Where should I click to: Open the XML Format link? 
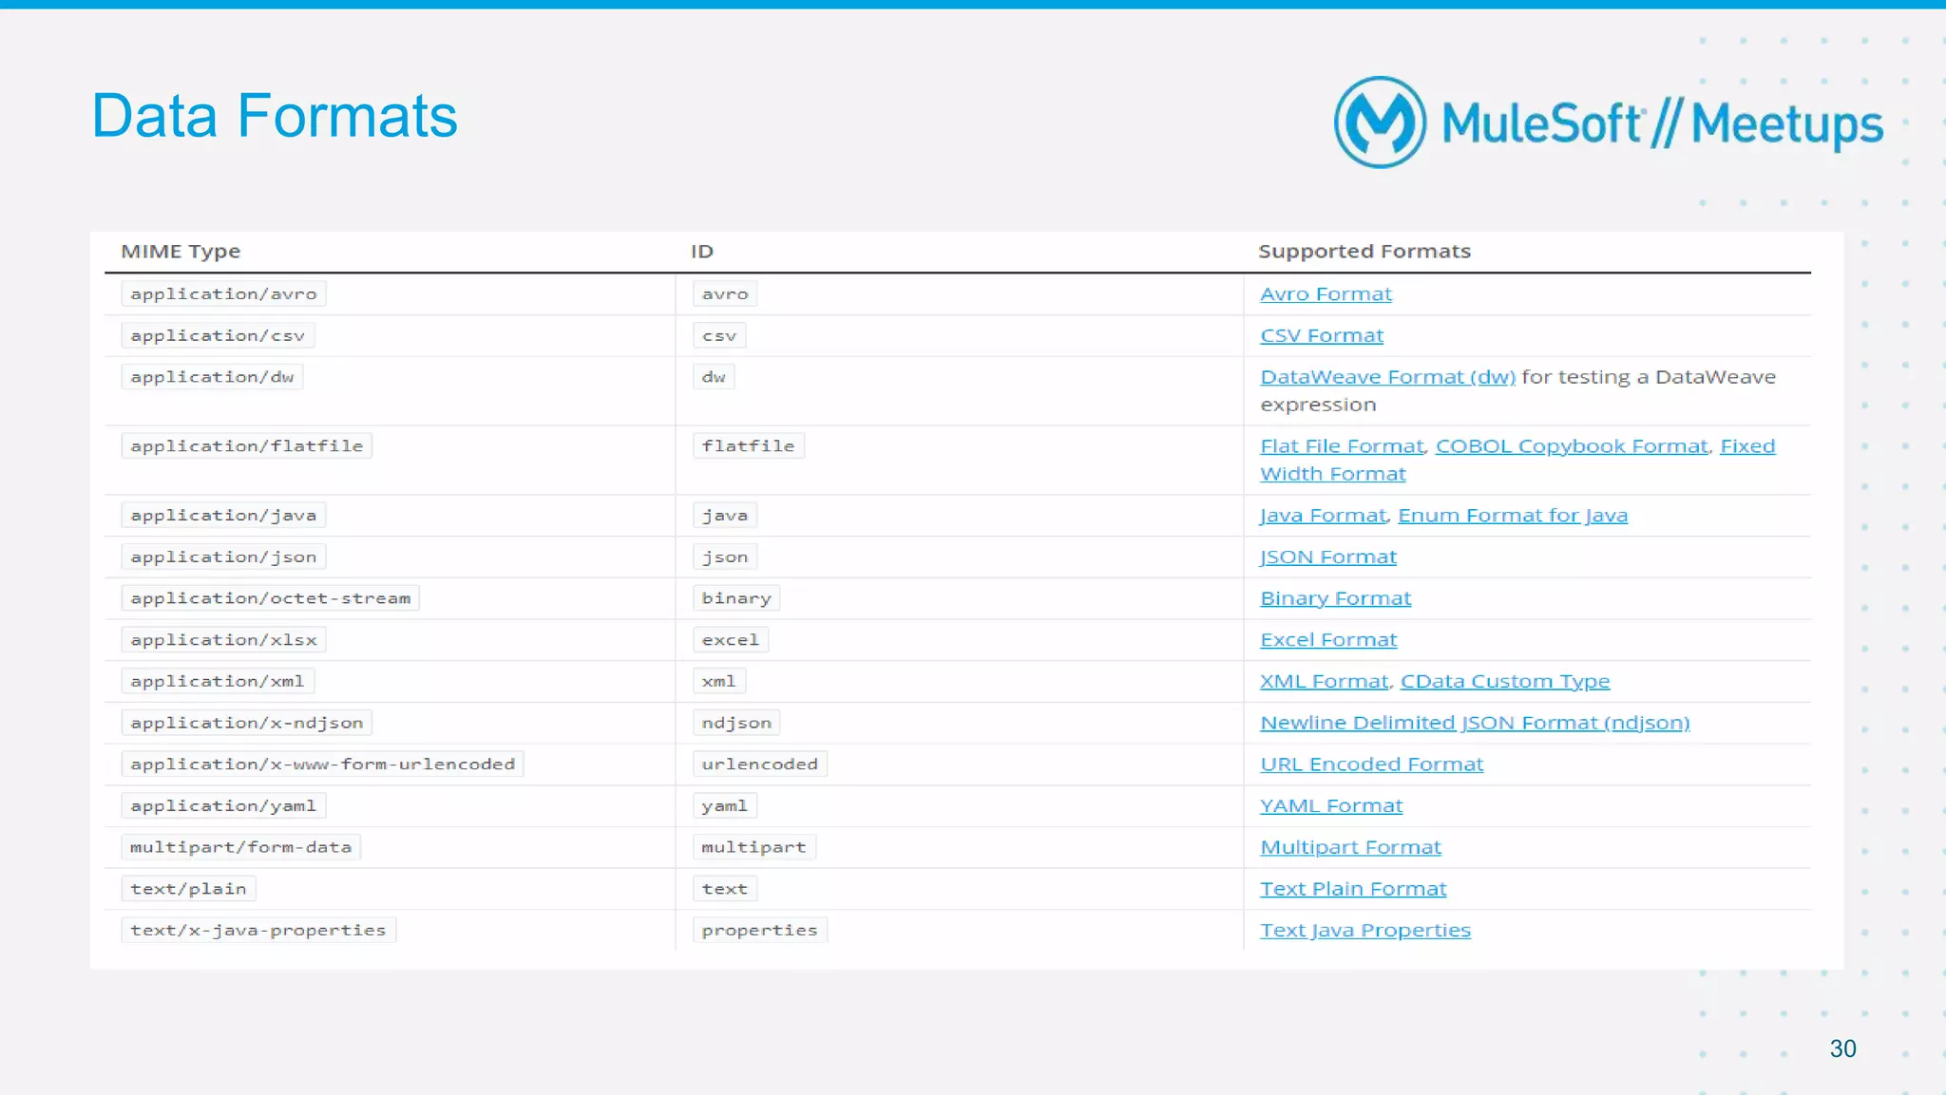(x=1325, y=681)
